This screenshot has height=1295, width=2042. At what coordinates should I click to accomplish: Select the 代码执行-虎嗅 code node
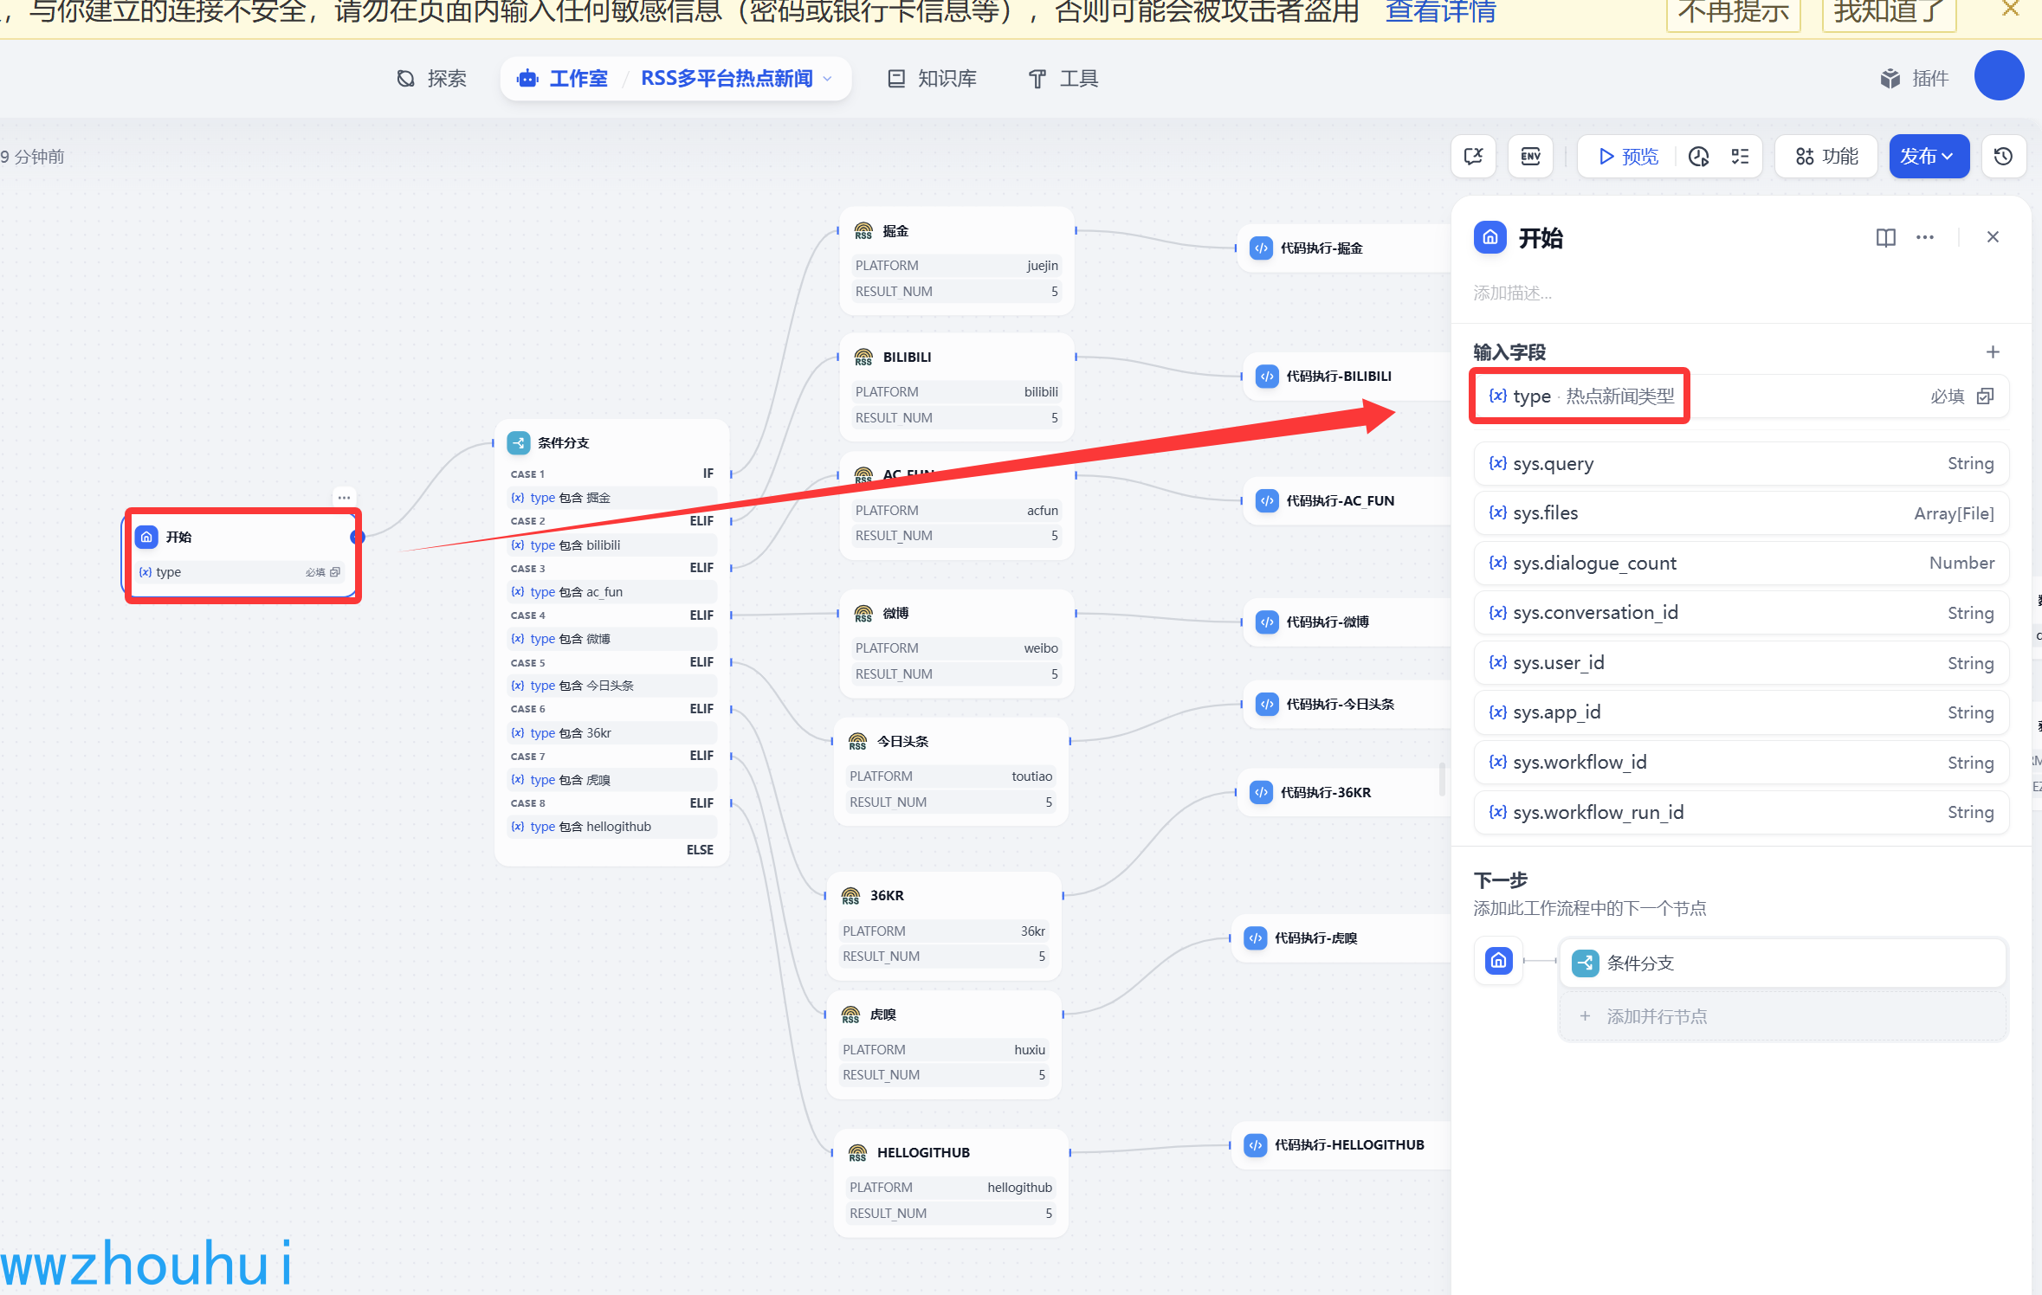(1341, 938)
